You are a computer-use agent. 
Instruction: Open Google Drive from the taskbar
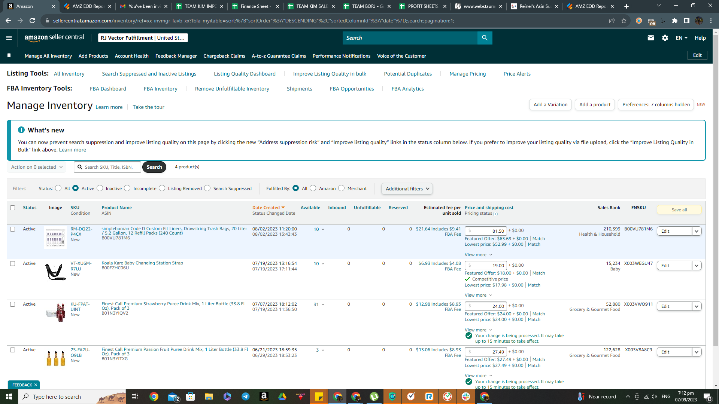pyautogui.click(x=282, y=397)
